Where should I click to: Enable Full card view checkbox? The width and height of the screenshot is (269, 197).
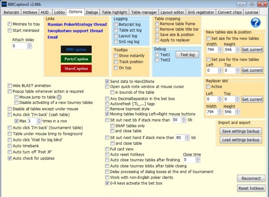click(107, 149)
